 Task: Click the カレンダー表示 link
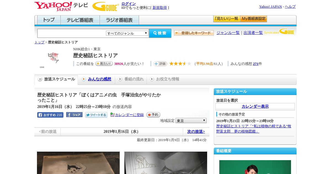pos(255,107)
